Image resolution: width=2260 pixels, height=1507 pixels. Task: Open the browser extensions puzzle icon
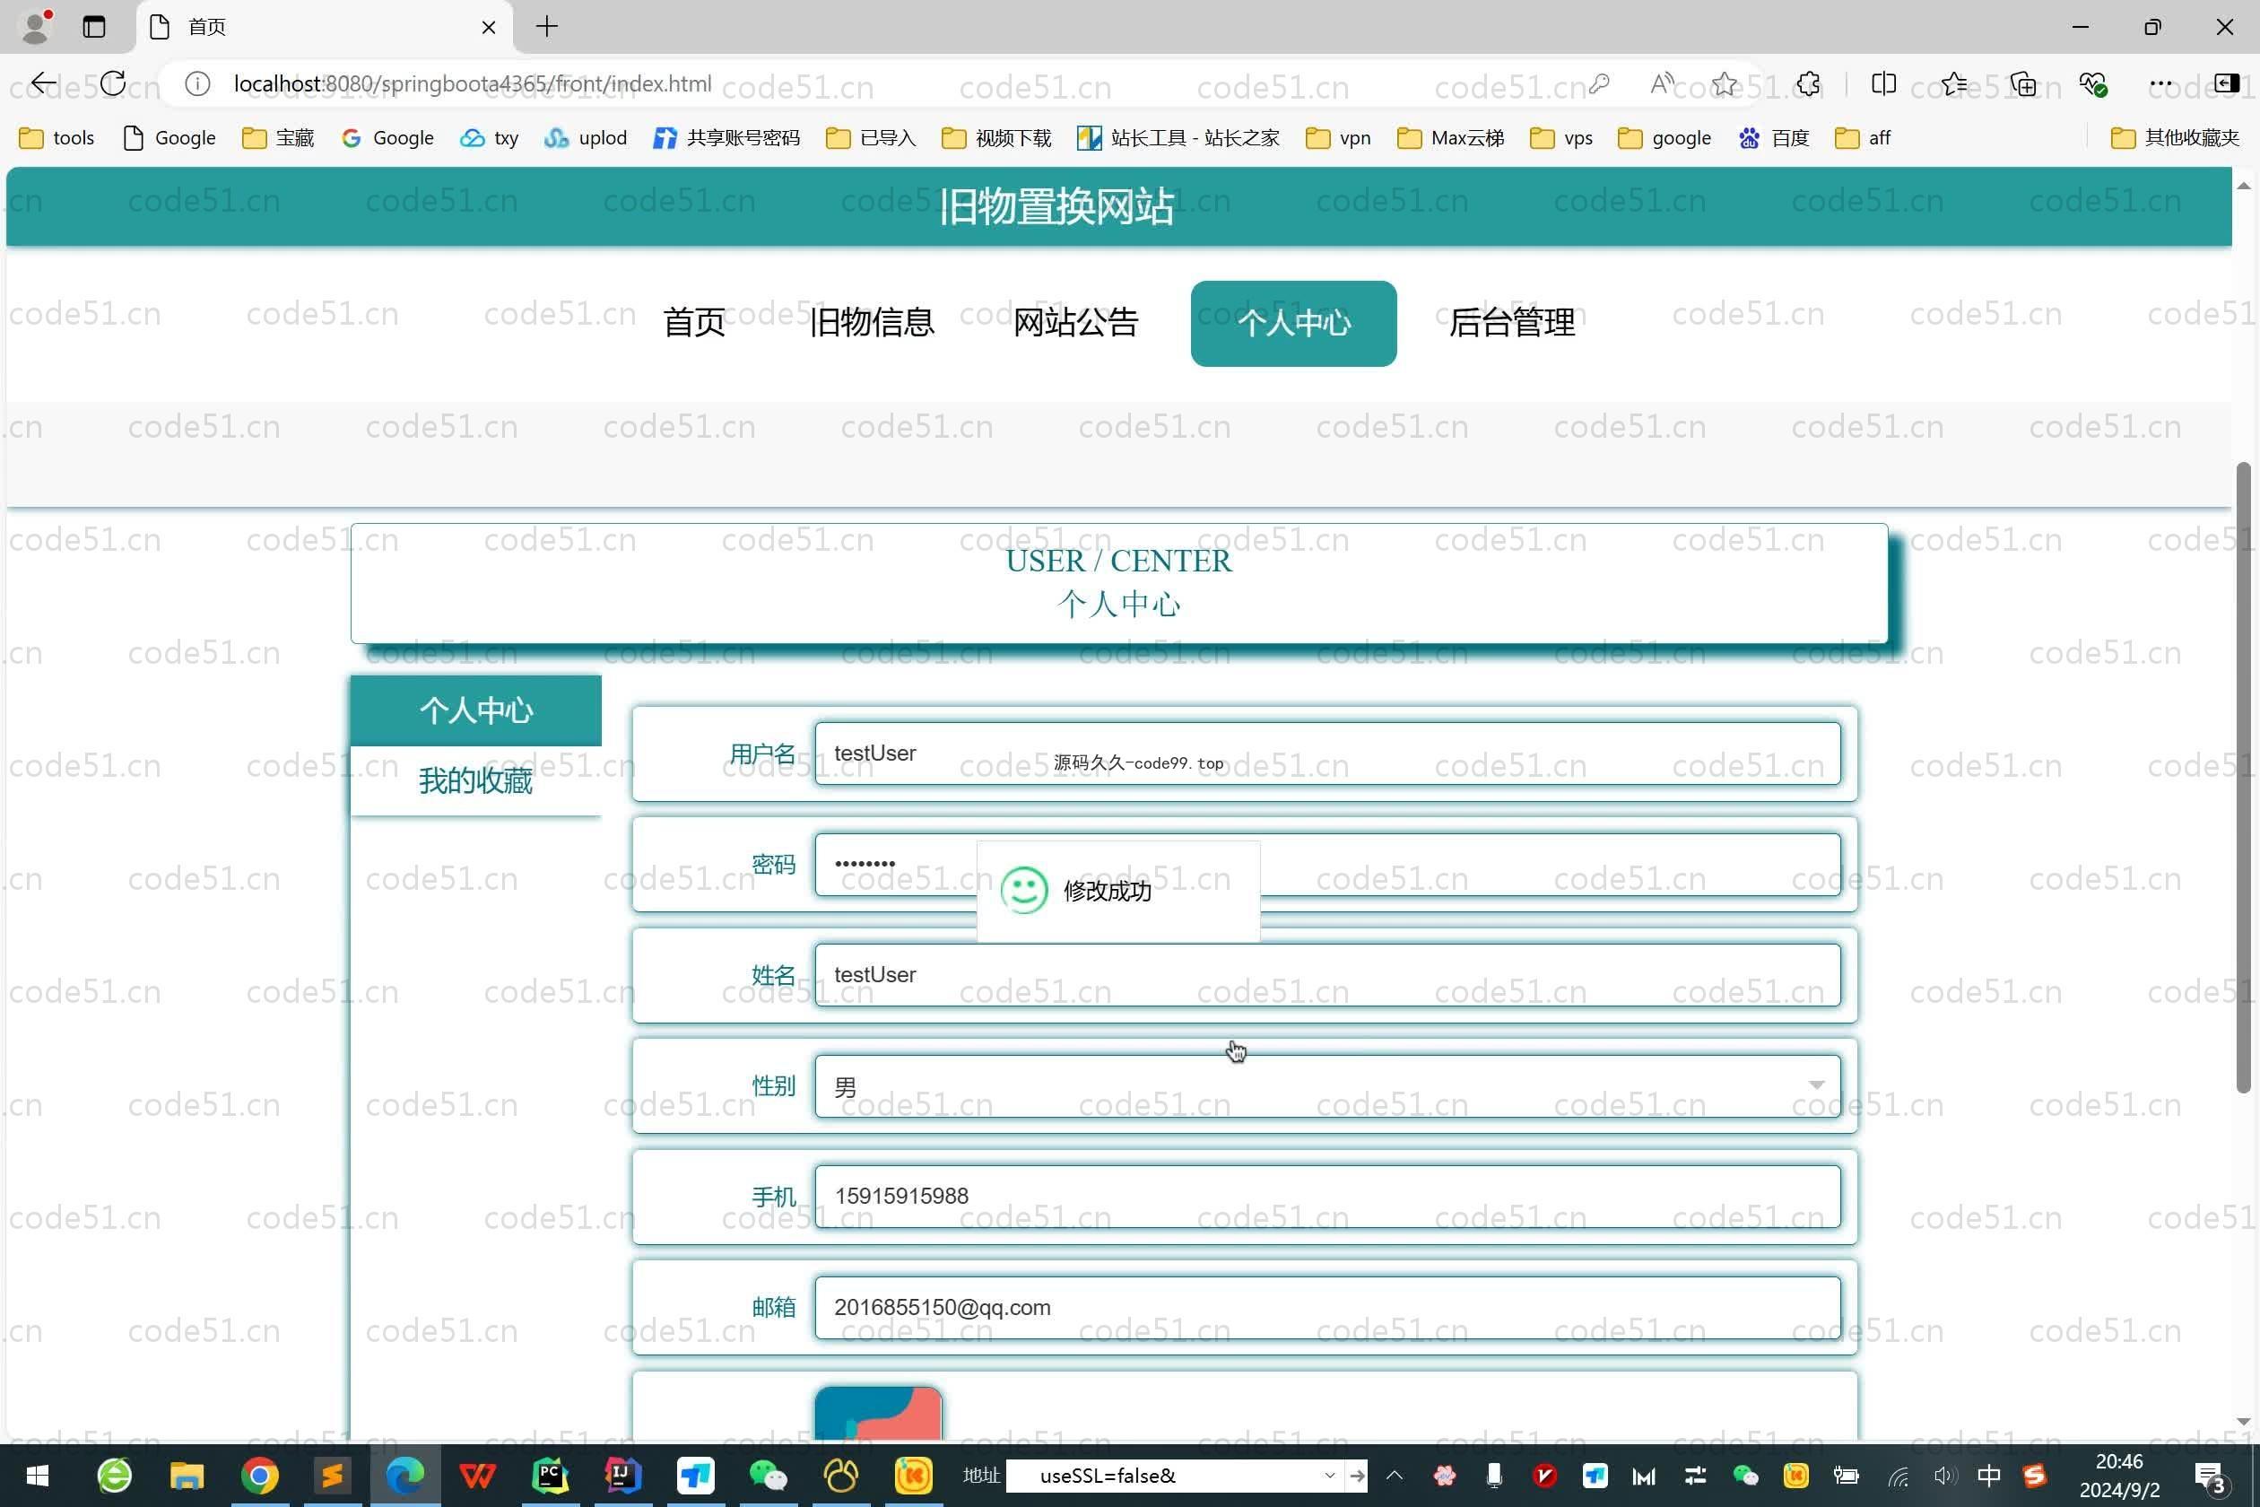click(1808, 83)
